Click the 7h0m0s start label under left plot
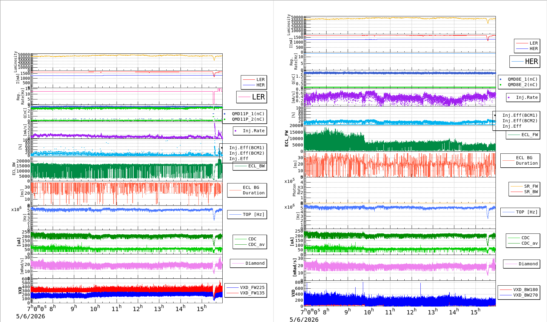 point(37,308)
